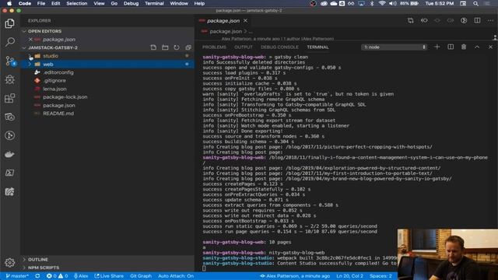The height and width of the screenshot is (280, 498).
Task: Open Git Graph from status bar
Action: 141,276
